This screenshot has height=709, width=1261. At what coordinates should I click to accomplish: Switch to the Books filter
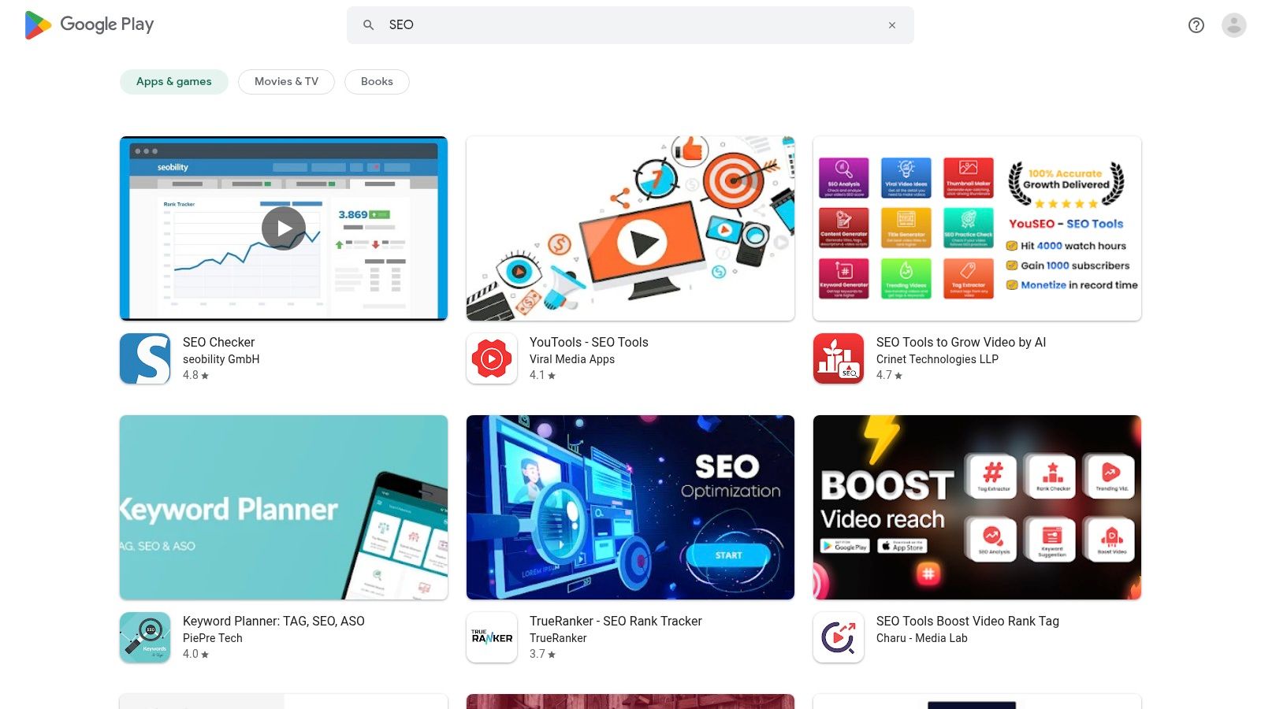[x=377, y=81]
